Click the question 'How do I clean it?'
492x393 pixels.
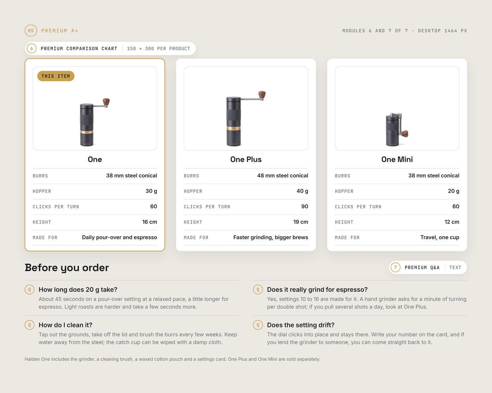(x=65, y=325)
